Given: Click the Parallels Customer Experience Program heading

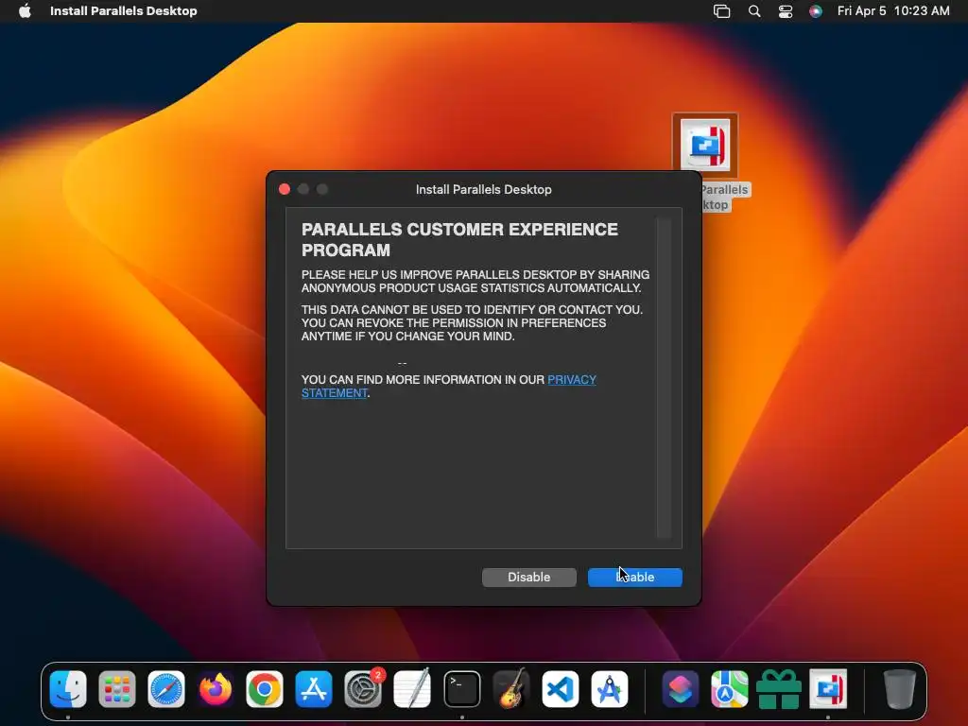Looking at the screenshot, I should pos(459,239).
